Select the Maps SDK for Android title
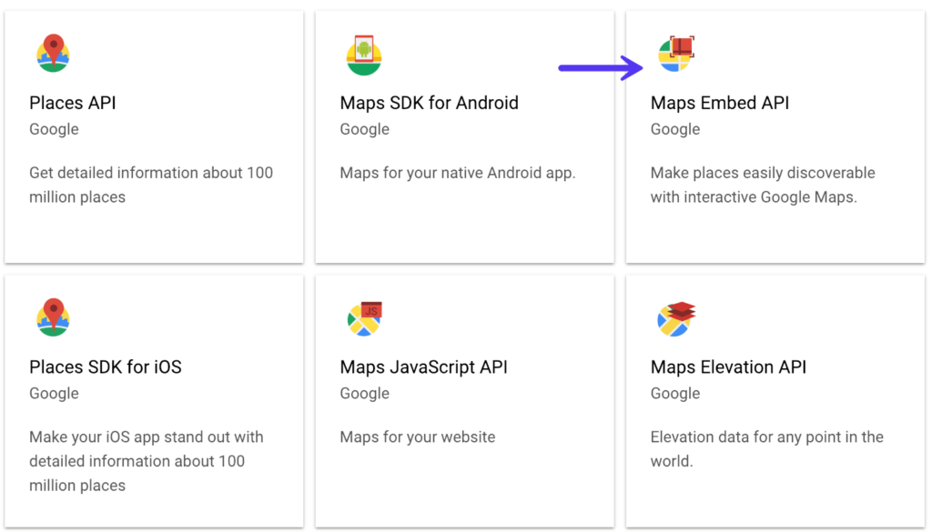 (429, 103)
